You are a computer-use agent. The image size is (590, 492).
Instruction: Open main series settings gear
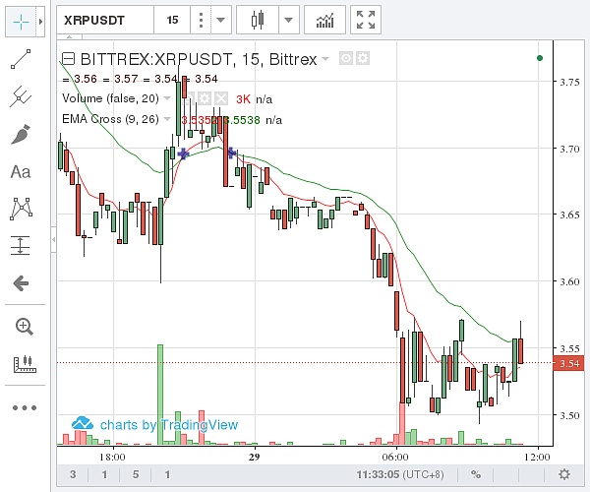coord(363,58)
